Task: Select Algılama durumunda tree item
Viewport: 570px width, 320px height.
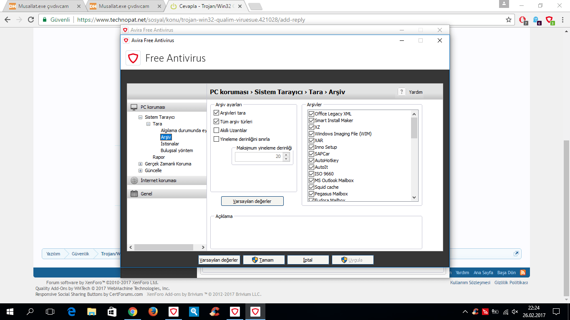Action: tap(184, 130)
